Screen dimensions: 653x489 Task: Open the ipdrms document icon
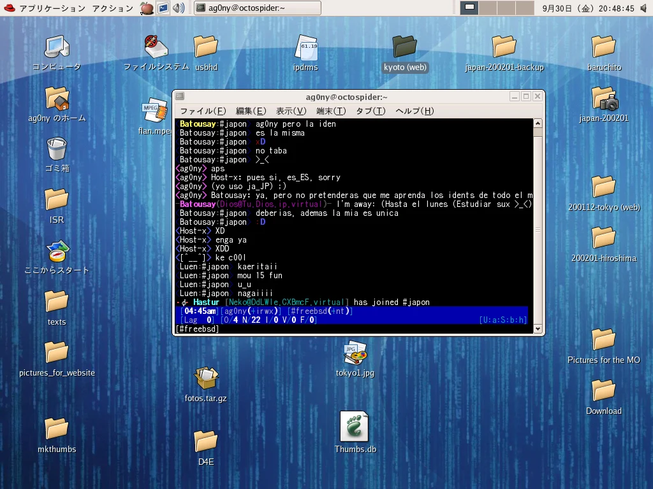(x=305, y=48)
